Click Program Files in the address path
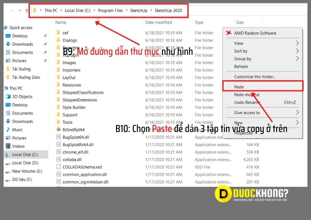311x220 pixels. (x=110, y=10)
